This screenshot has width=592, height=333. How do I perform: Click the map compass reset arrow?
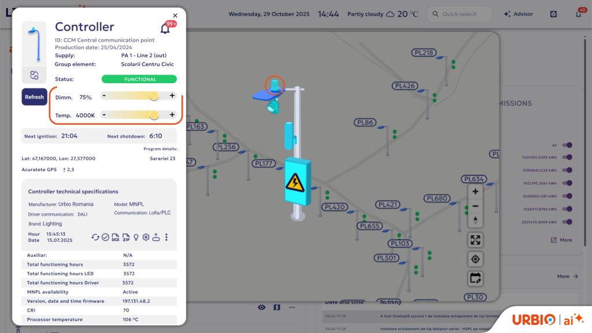click(x=475, y=220)
